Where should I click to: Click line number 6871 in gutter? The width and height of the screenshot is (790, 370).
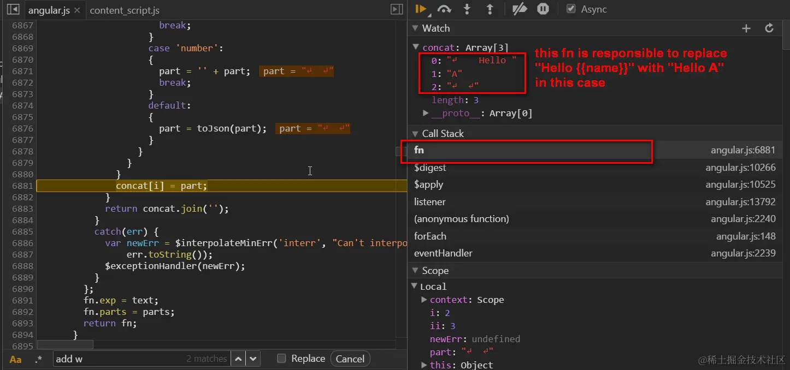[22, 71]
